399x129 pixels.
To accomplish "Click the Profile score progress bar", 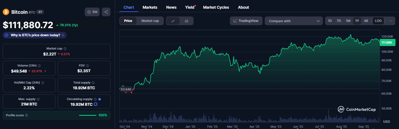I will pyautogui.click(x=88, y=115).
